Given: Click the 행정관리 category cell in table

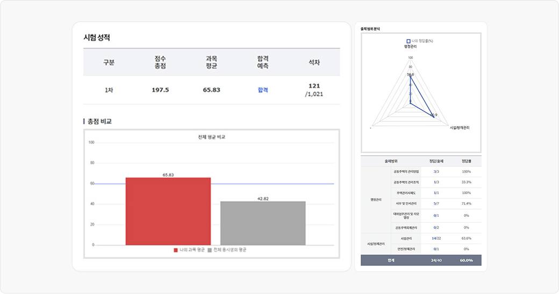Looking at the screenshot, I should pyautogui.click(x=376, y=200).
